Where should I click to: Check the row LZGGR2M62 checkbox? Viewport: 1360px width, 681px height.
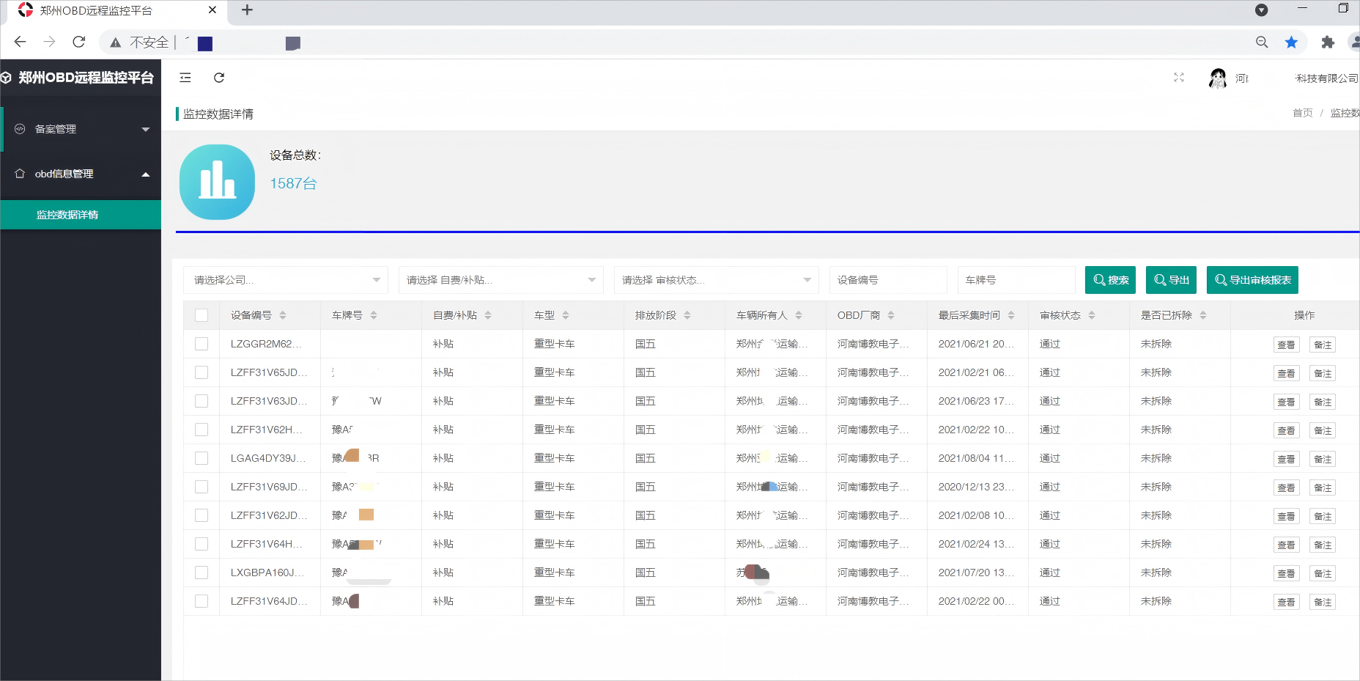point(202,344)
